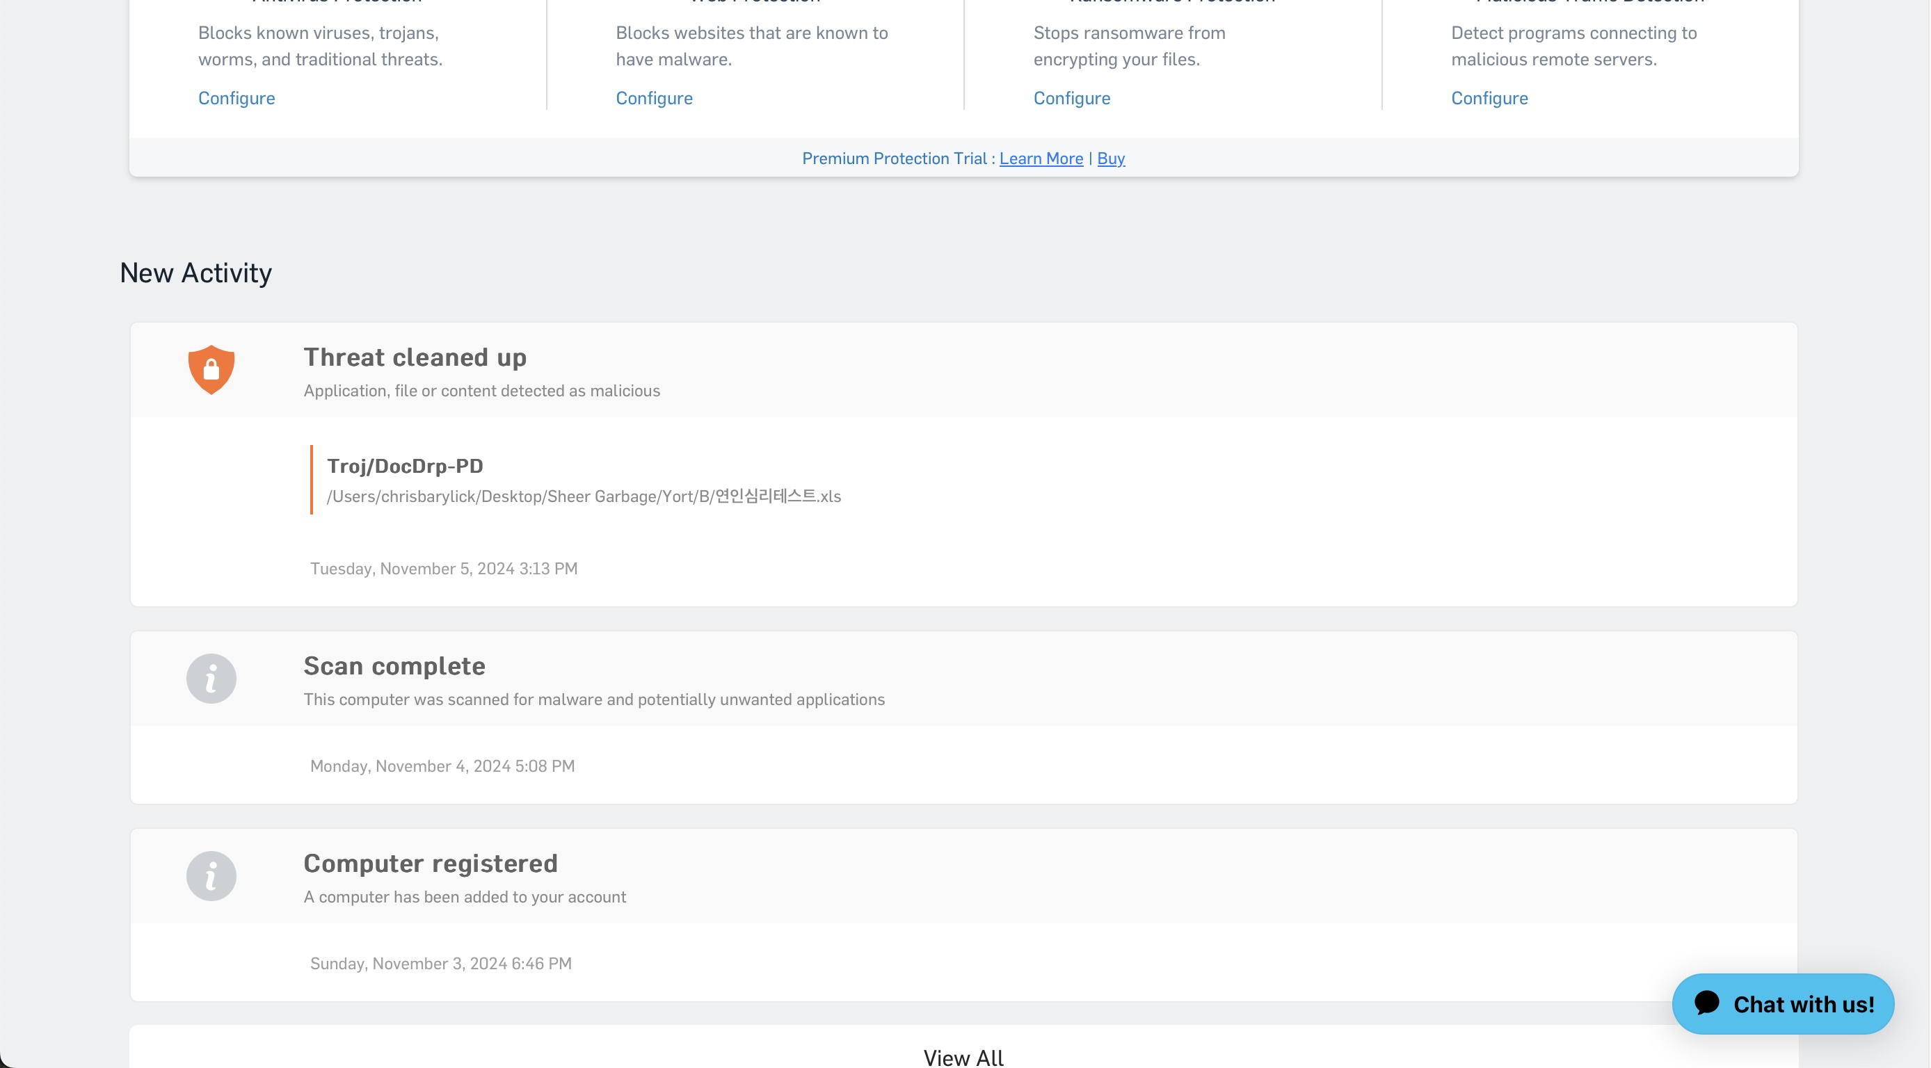
Task: Click the detected file path under Troj/DocDrp-PD
Action: [x=584, y=495]
